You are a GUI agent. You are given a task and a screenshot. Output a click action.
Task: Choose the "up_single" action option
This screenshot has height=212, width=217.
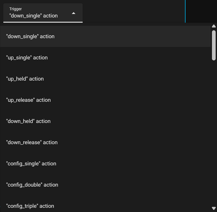point(27,58)
